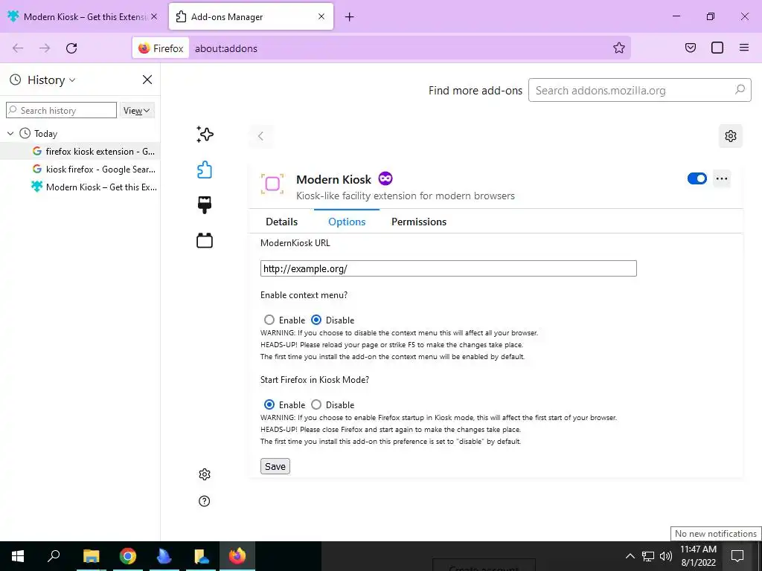Switch to the Options tab

pos(347,222)
